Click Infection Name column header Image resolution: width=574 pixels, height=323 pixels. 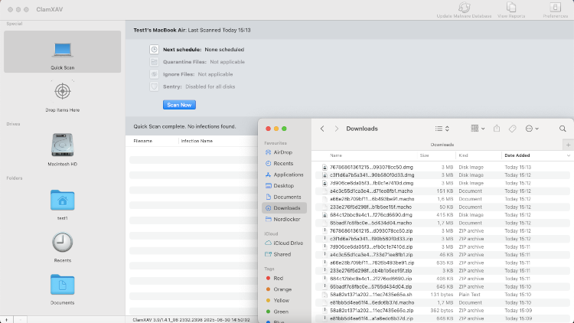pos(197,141)
